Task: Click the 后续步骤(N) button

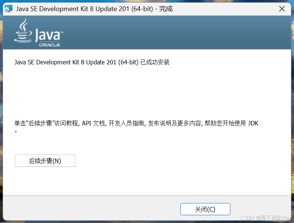Action: pos(45,161)
